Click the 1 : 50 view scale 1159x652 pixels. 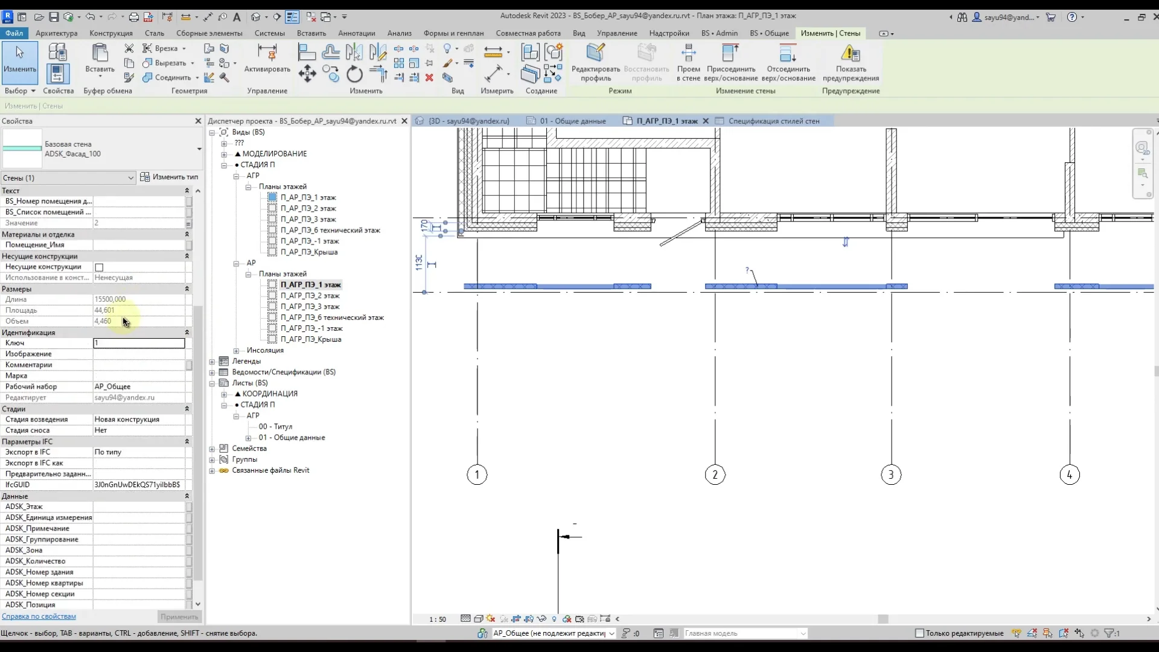coord(438,619)
